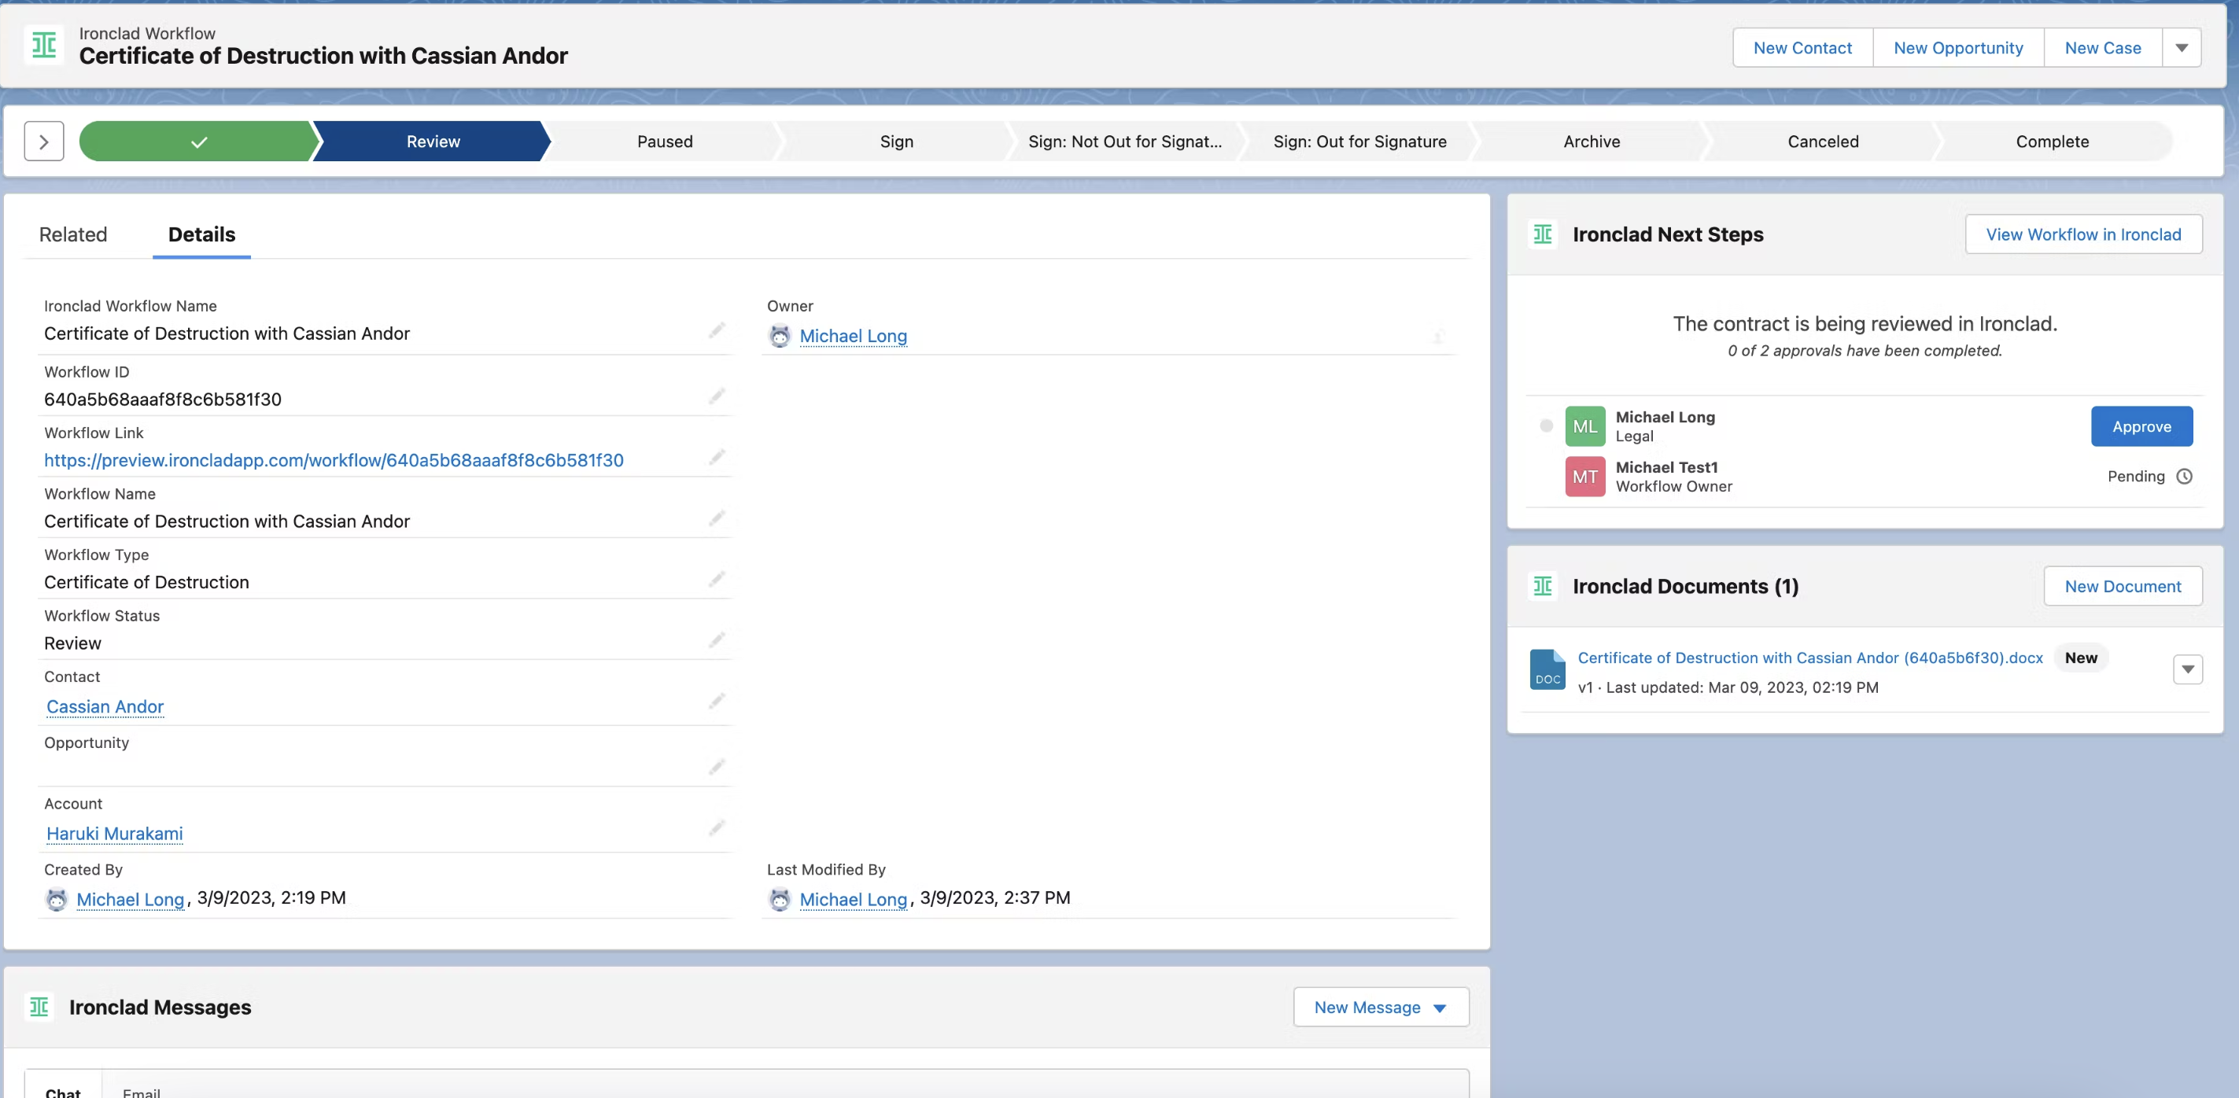
Task: Click the Pending status text
Action: click(x=2136, y=476)
